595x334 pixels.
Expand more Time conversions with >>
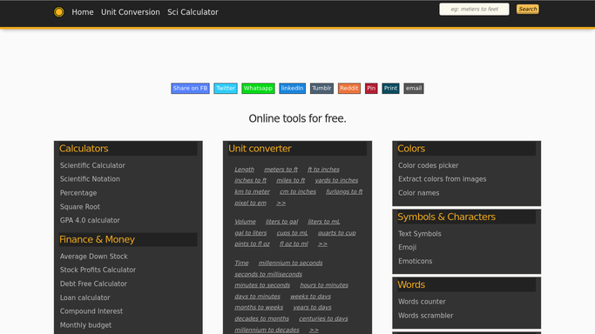pos(314,330)
